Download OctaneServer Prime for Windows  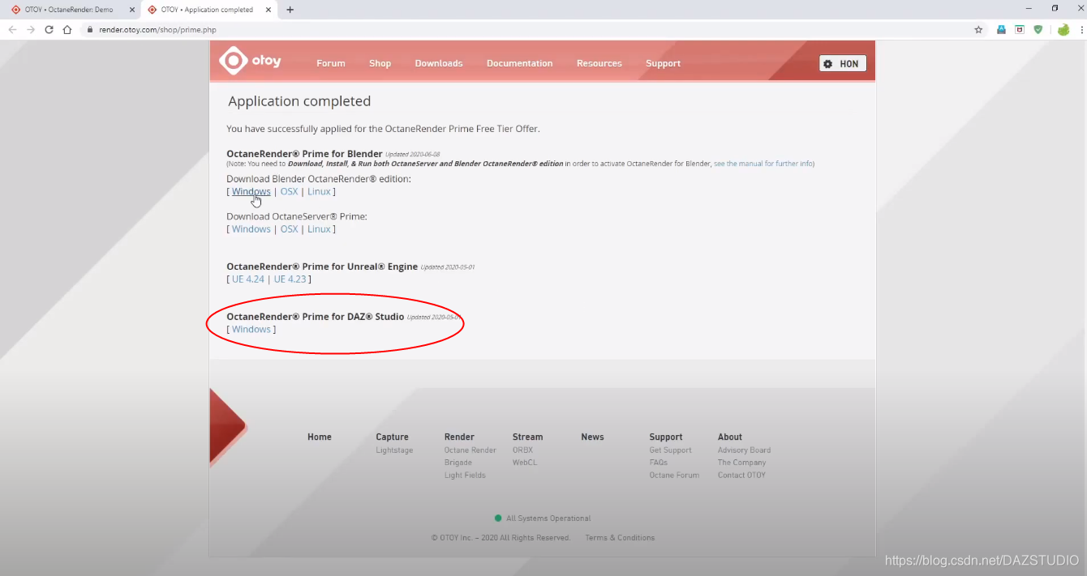click(251, 229)
